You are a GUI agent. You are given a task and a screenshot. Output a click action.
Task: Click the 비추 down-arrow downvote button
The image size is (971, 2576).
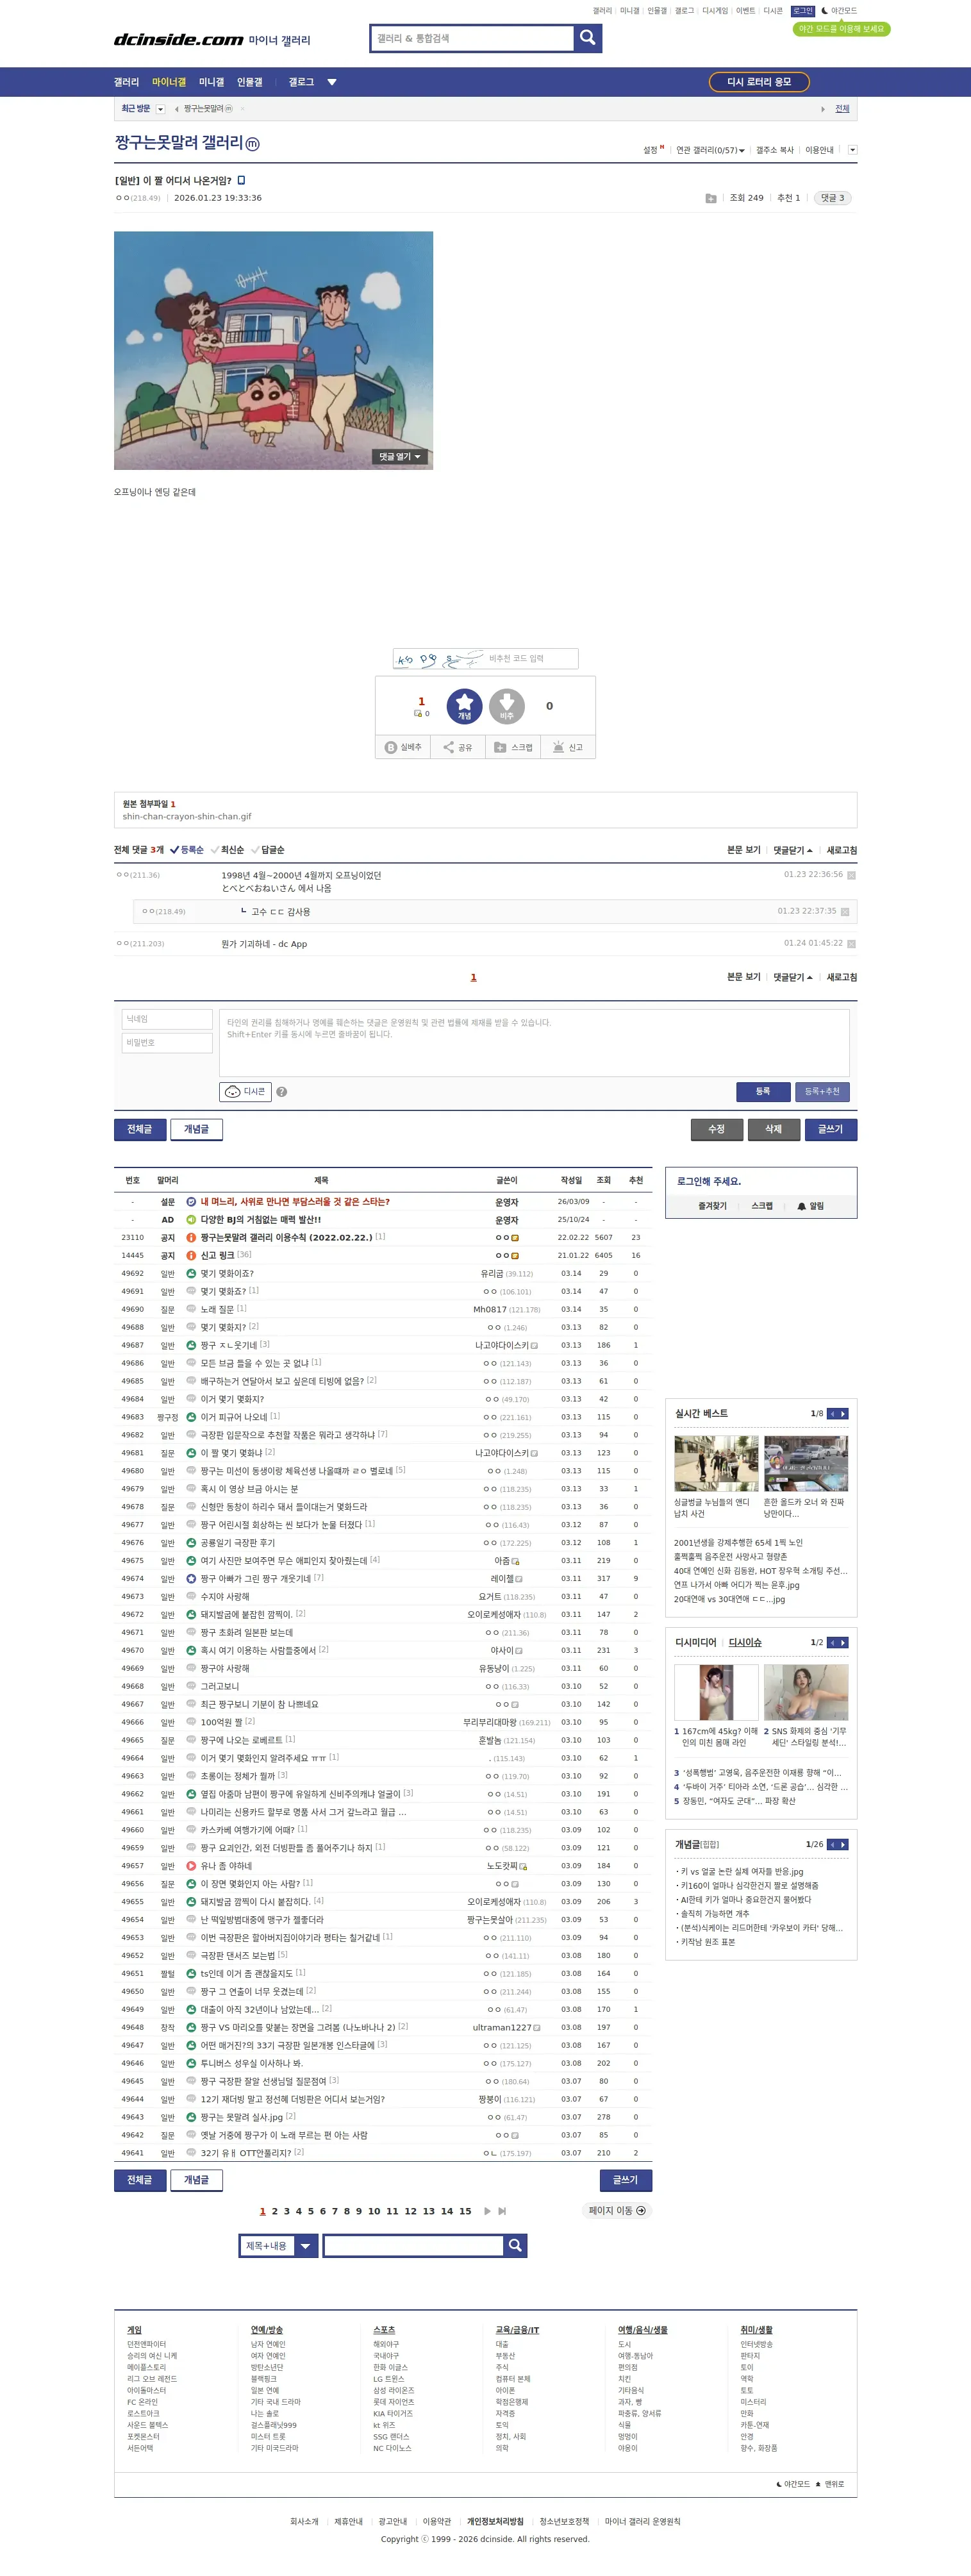(x=507, y=706)
